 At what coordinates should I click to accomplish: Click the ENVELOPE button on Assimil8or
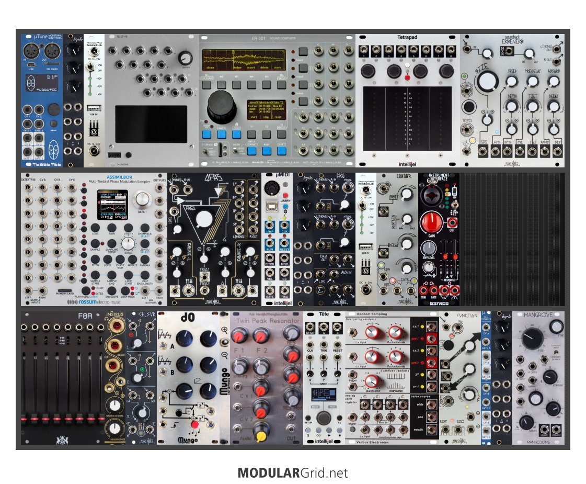pos(112,290)
